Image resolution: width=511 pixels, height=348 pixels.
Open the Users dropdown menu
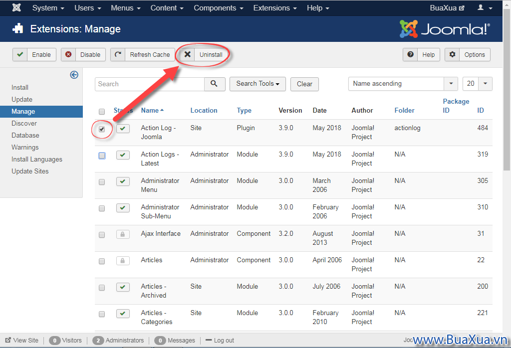[88, 8]
